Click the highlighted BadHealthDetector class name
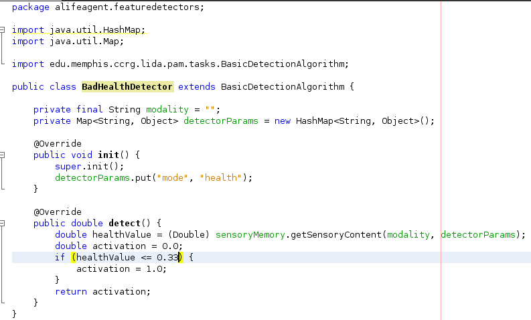 [127, 86]
